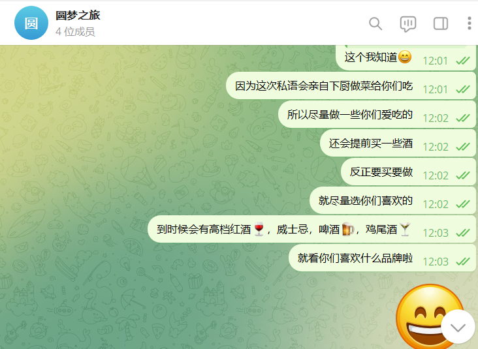Image resolution: width=478 pixels, height=349 pixels.
Task: Click the 4 位成员 members count
Action: [x=75, y=32]
